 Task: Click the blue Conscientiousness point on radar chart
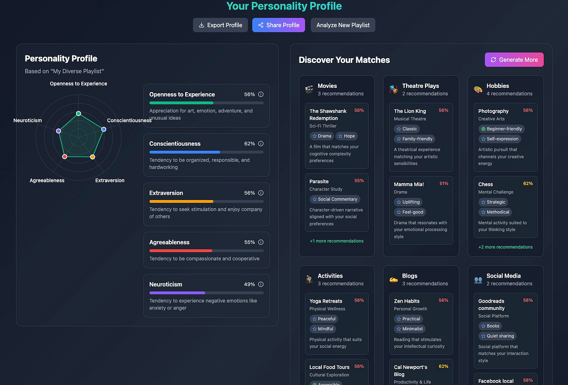(x=104, y=129)
